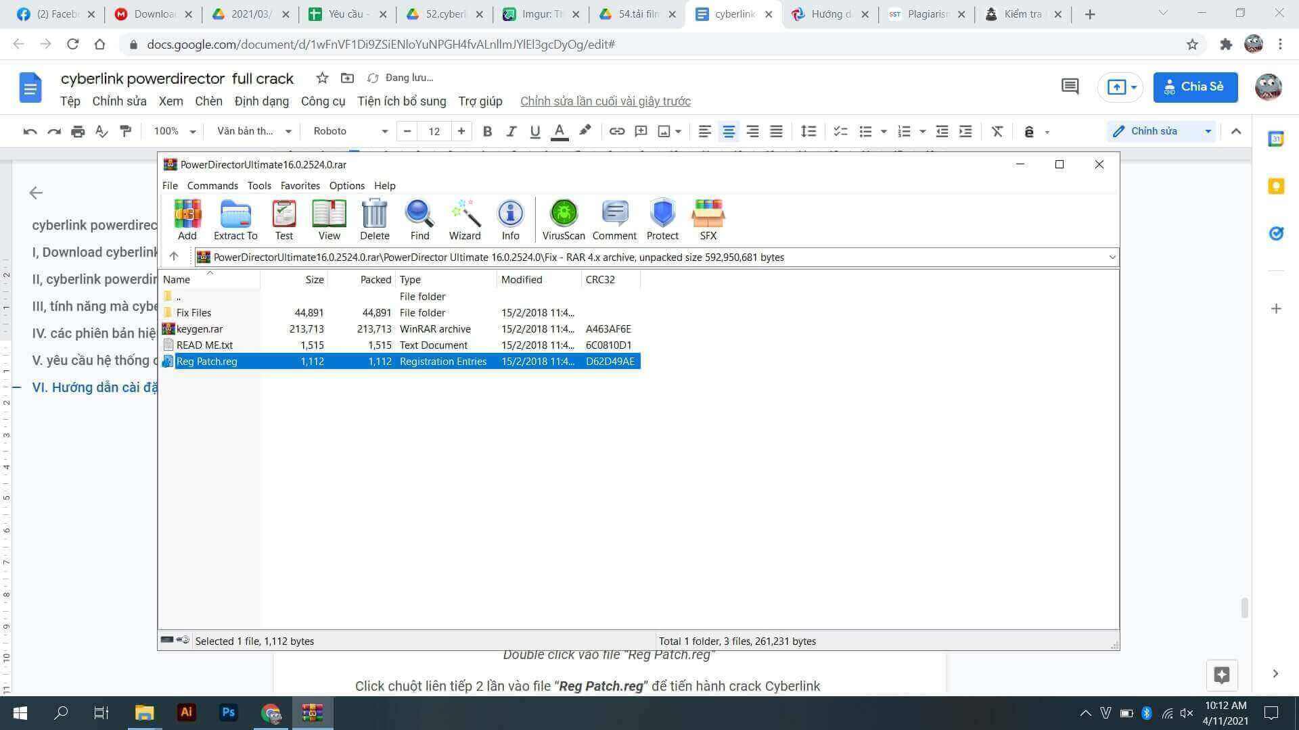Open the Docs Định dạng menu
1299x730 pixels.
[x=262, y=101]
